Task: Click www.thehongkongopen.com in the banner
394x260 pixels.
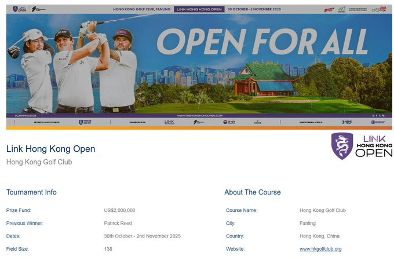Action: tap(200, 116)
